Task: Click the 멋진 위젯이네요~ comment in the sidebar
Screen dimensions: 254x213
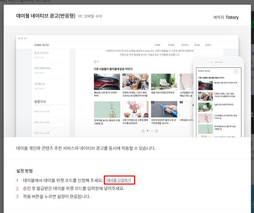Action: [x=43, y=68]
